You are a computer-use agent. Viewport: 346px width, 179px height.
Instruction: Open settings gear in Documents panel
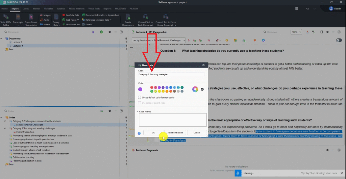(109, 32)
